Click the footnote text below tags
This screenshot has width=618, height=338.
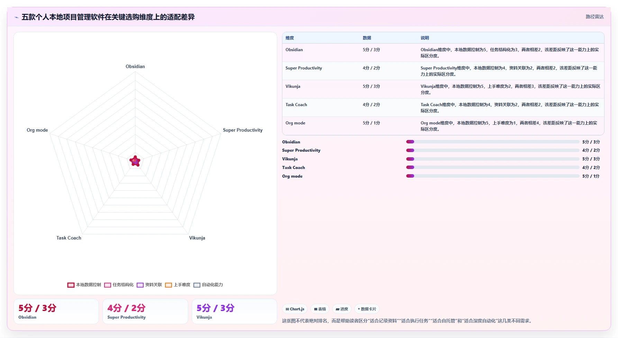[x=408, y=321]
